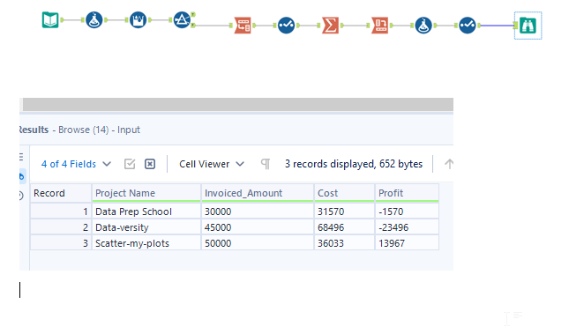Select record number 3 row header
The width and height of the screenshot is (584, 334).
coord(61,243)
